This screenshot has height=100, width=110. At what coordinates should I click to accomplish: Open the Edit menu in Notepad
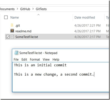pyautogui.click(x=24, y=59)
